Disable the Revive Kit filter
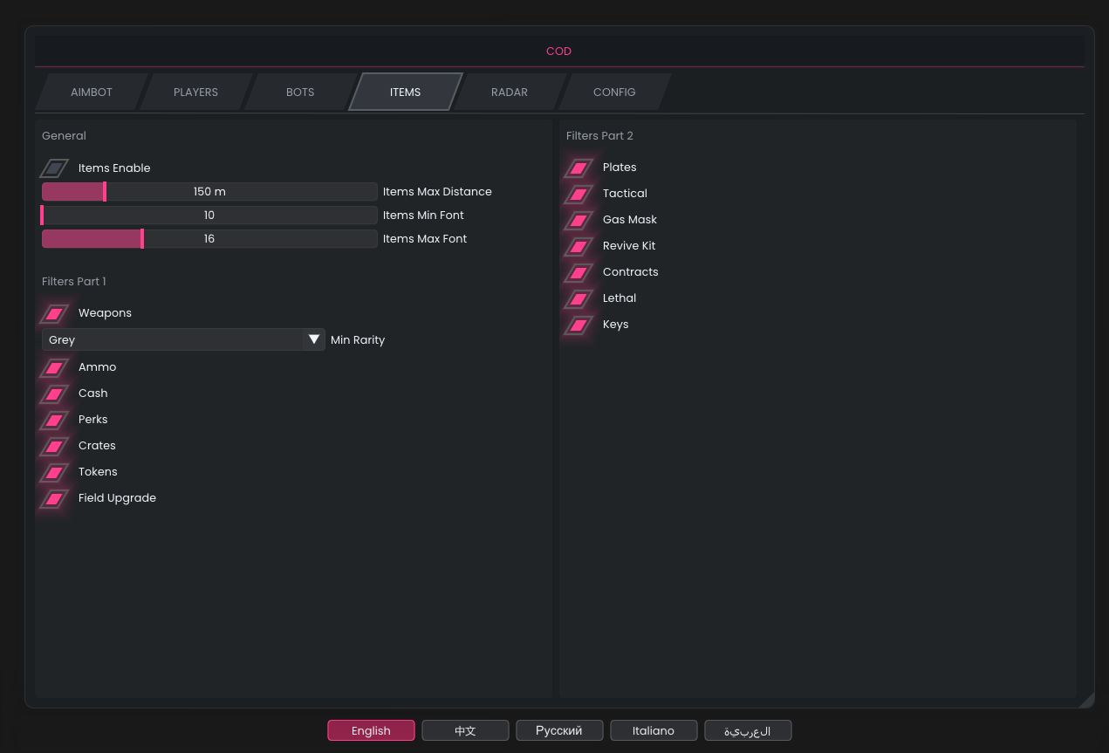This screenshot has width=1109, height=753. point(578,246)
